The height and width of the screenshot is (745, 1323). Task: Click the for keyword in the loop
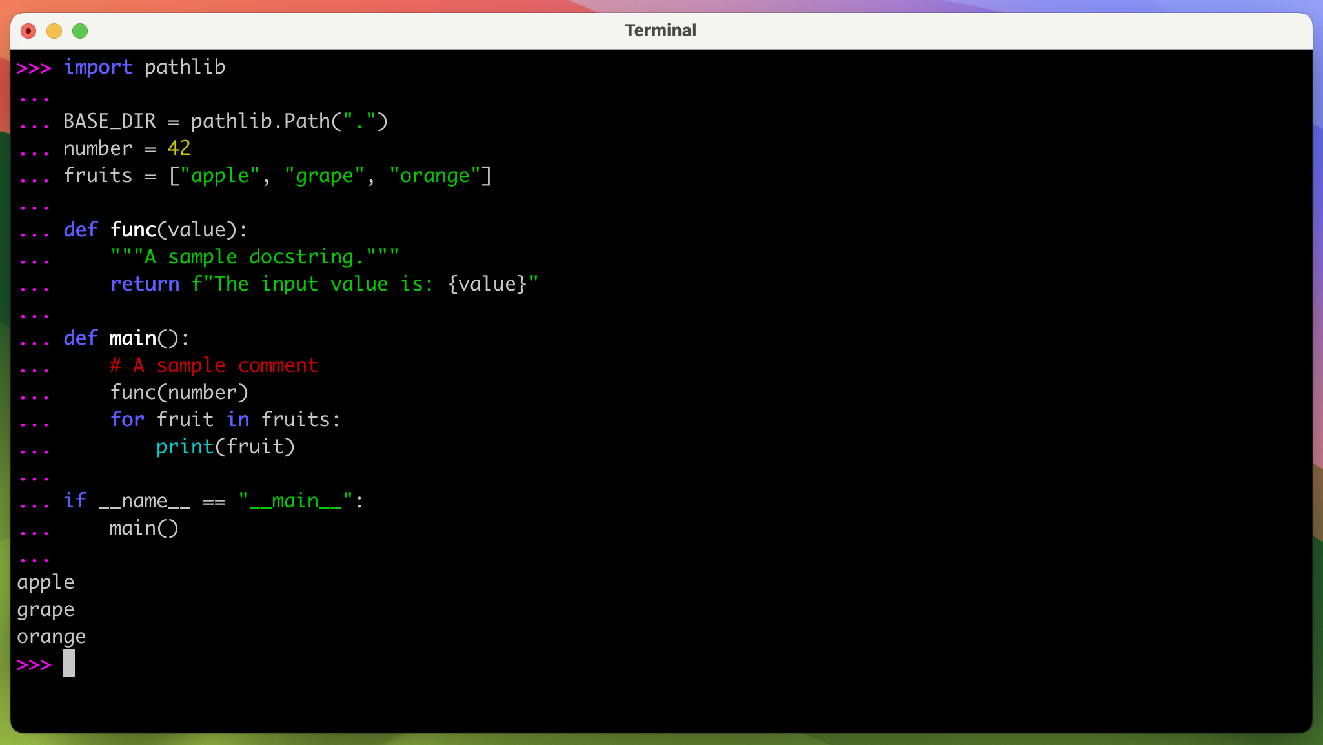click(x=127, y=419)
